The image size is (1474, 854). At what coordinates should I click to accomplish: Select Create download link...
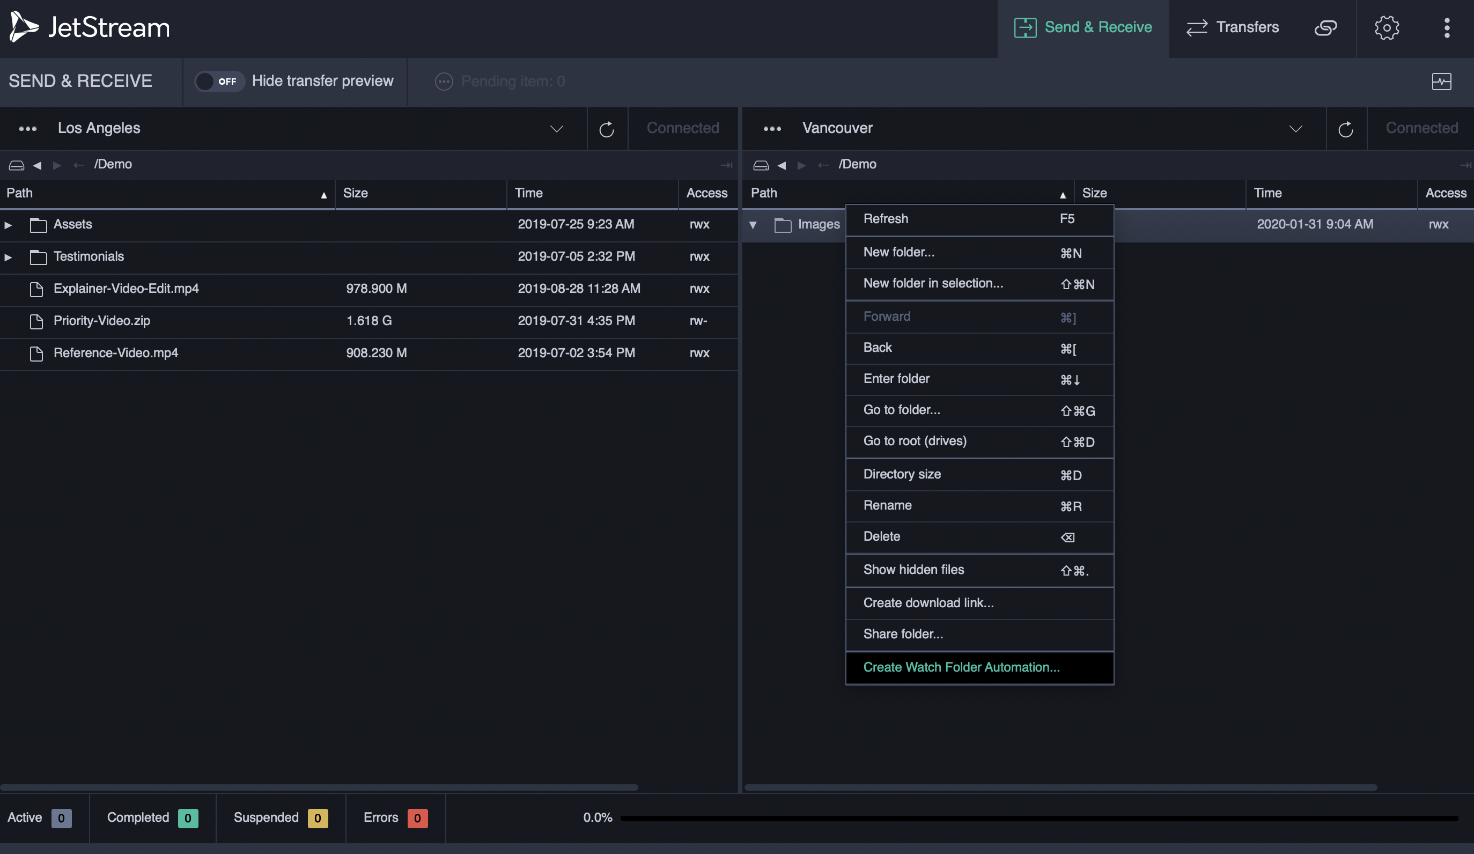[979, 603]
